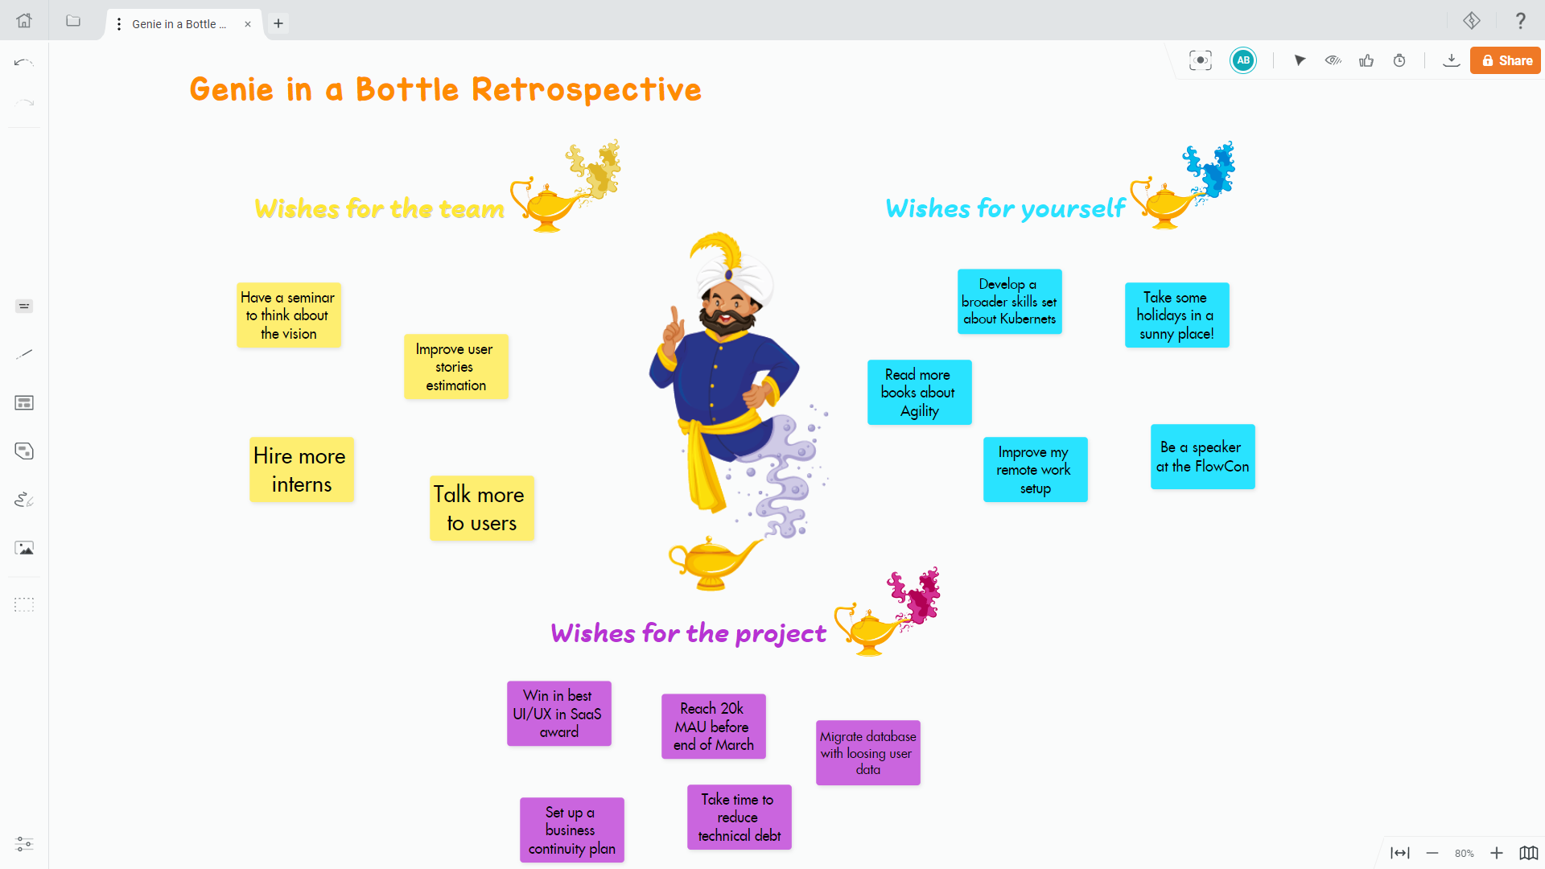Click the audience/spectator view icon
1545x869 pixels.
[1334, 60]
